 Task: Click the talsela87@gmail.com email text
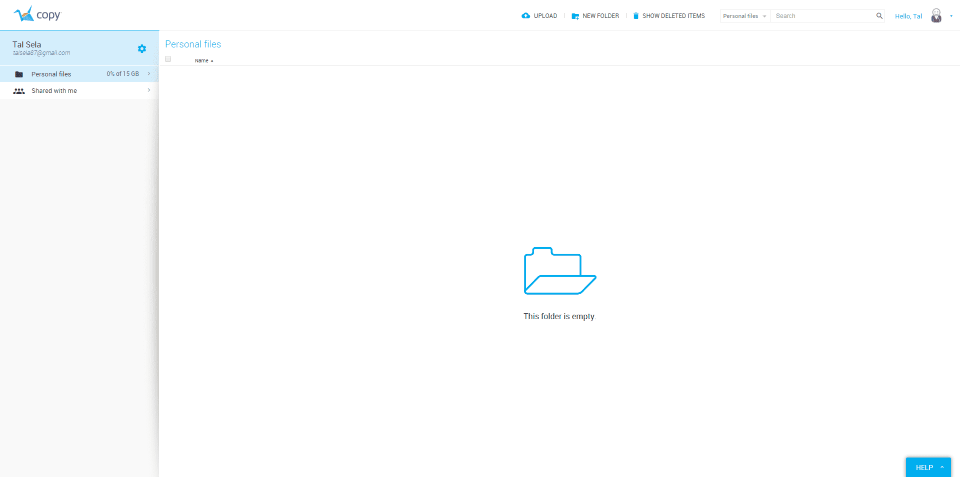click(41, 53)
